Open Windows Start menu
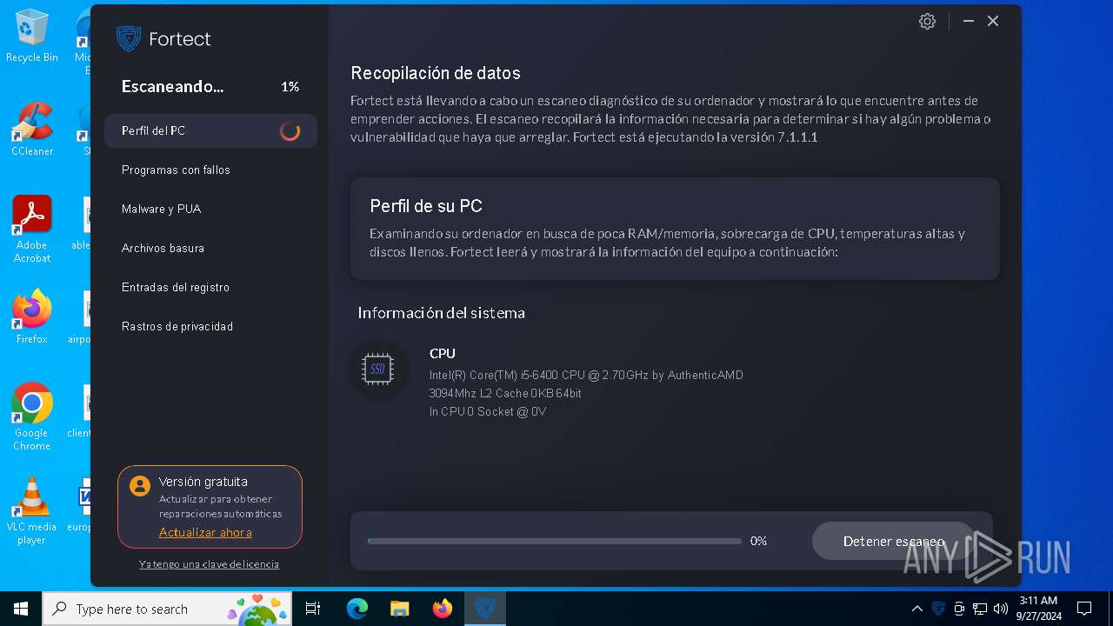Screen dimensions: 1113x626 pyautogui.click(x=21, y=609)
